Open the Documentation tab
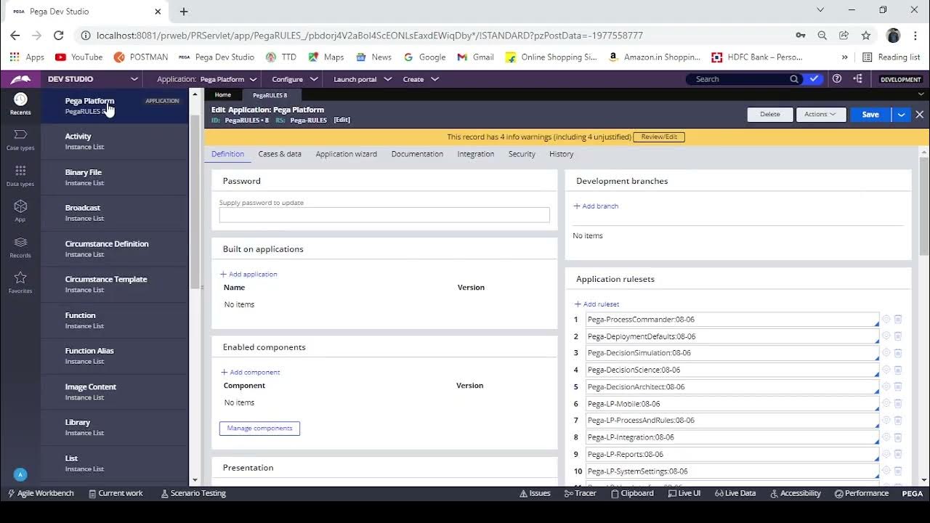 (x=417, y=154)
